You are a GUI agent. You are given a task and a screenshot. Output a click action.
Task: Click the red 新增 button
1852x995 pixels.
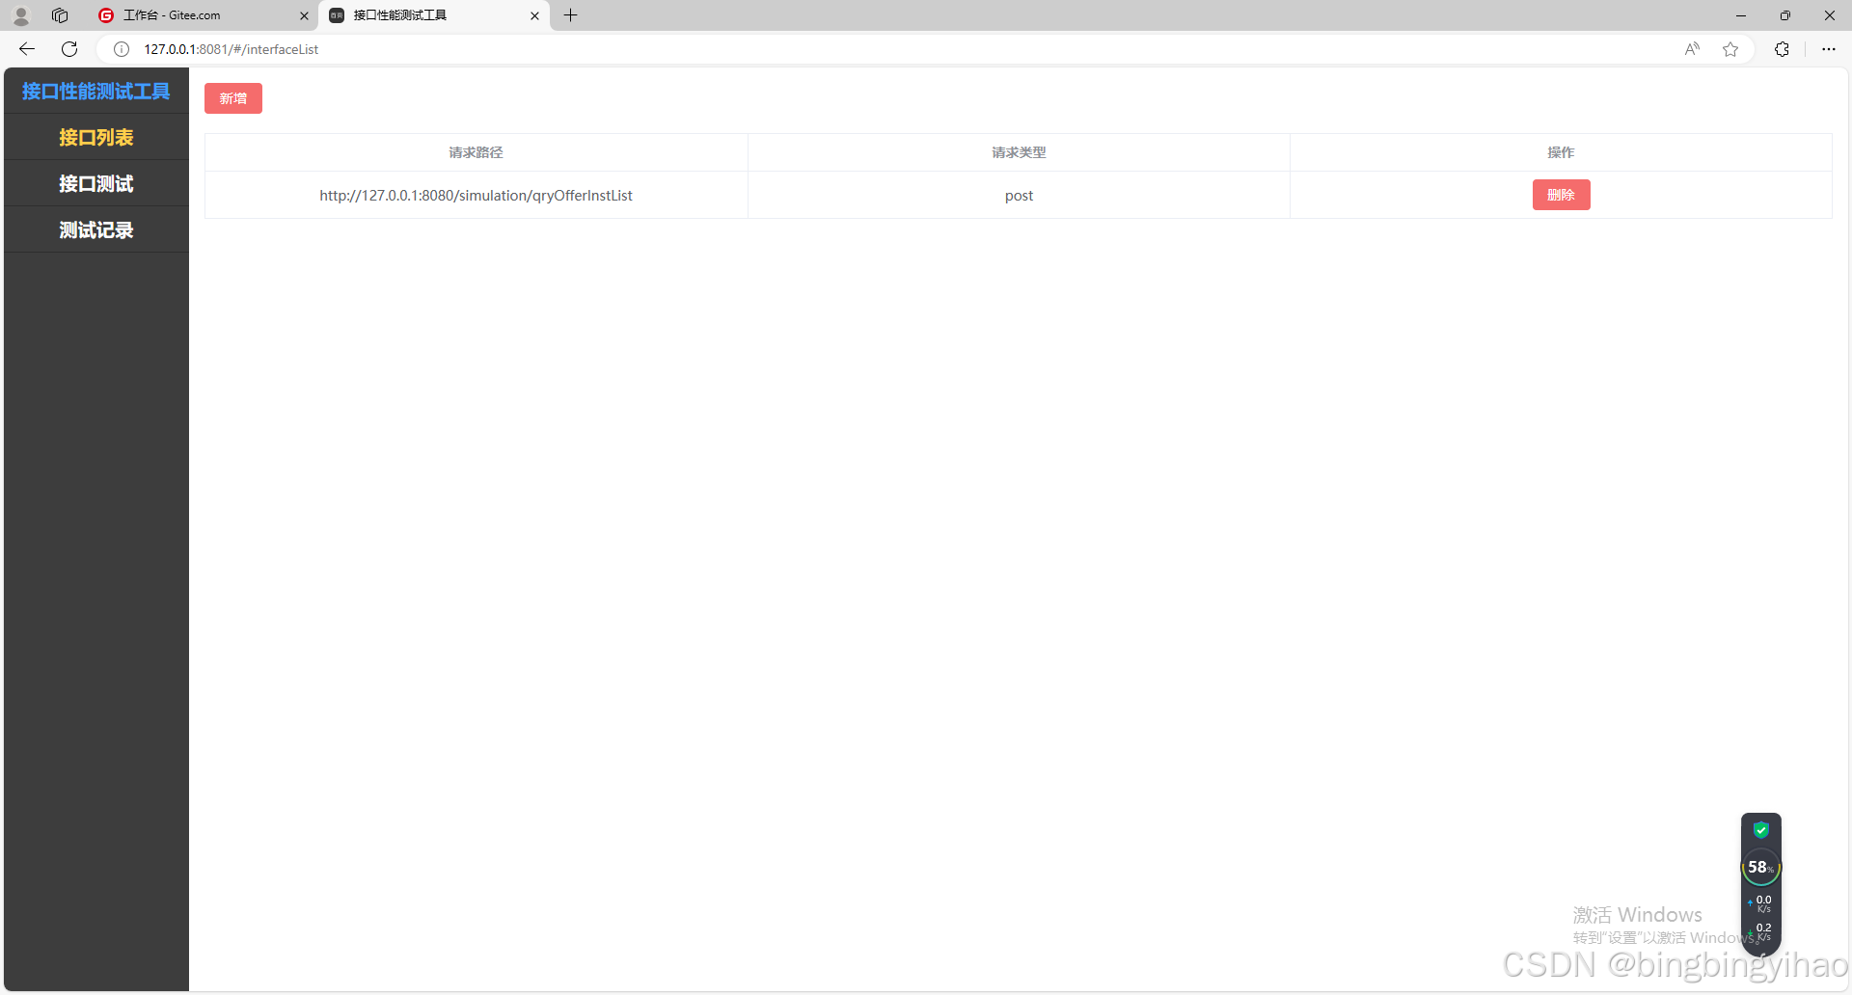point(233,98)
